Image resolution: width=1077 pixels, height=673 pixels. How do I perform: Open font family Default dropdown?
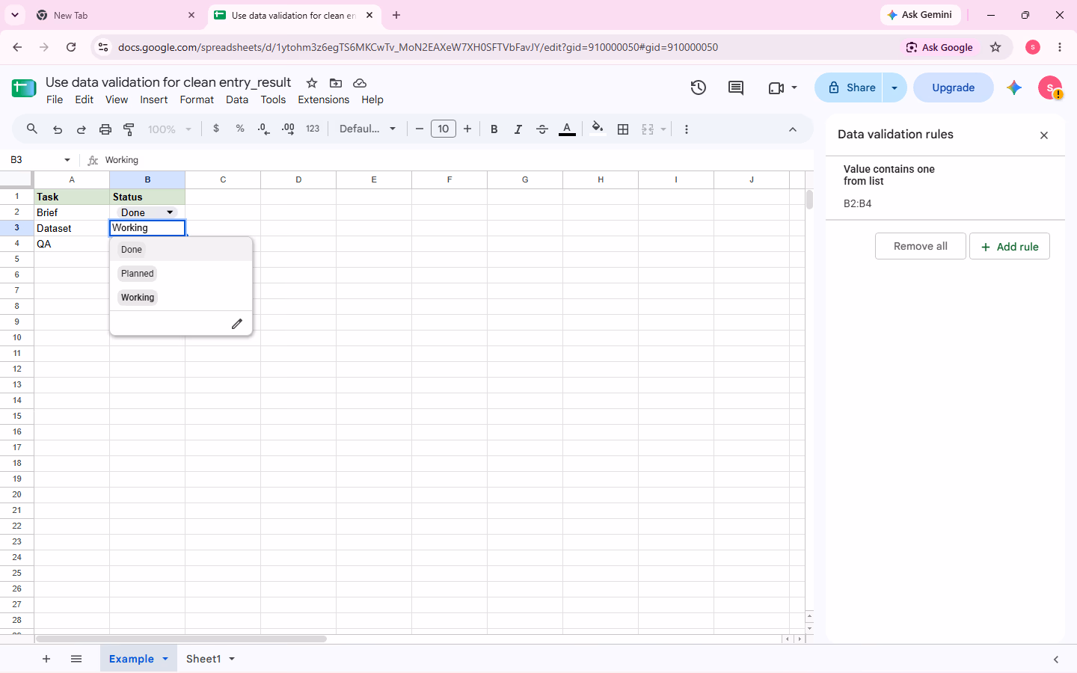[367, 129]
